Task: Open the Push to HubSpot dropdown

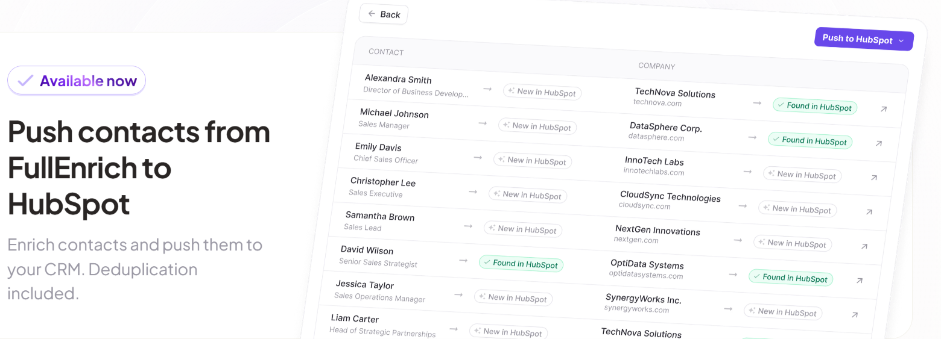Action: 864,39
